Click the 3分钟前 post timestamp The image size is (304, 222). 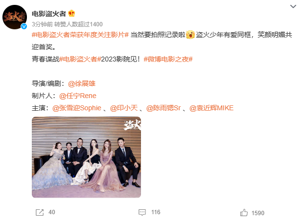(42, 24)
